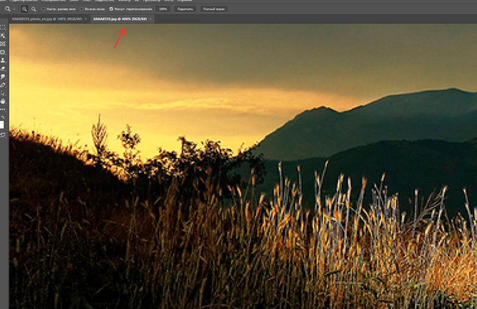Choose the Zoom Out magnifier mode
477x309 pixels.
click(x=34, y=9)
